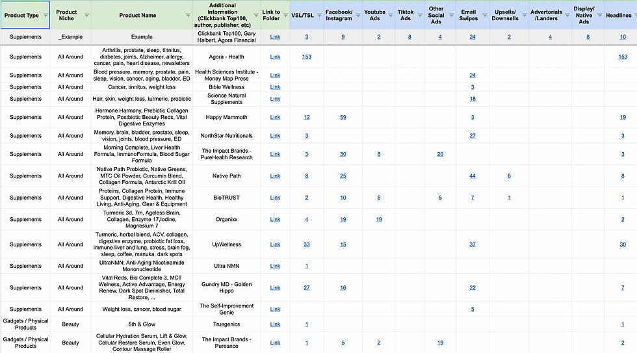Open the Truegenics folder link

[x=275, y=324]
